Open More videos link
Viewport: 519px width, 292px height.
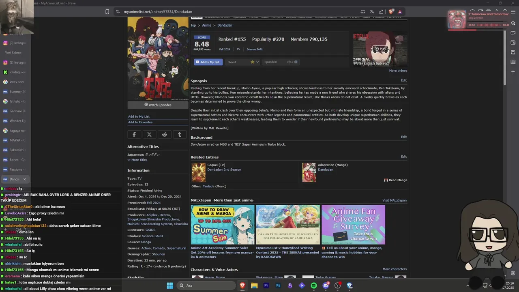(398, 71)
